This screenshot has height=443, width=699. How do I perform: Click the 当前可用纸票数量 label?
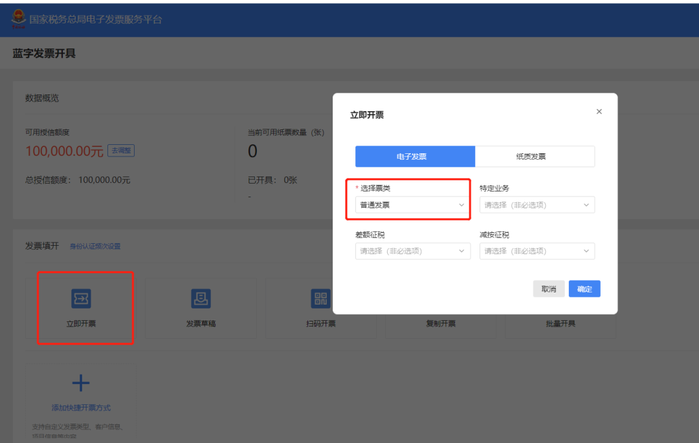[286, 132]
